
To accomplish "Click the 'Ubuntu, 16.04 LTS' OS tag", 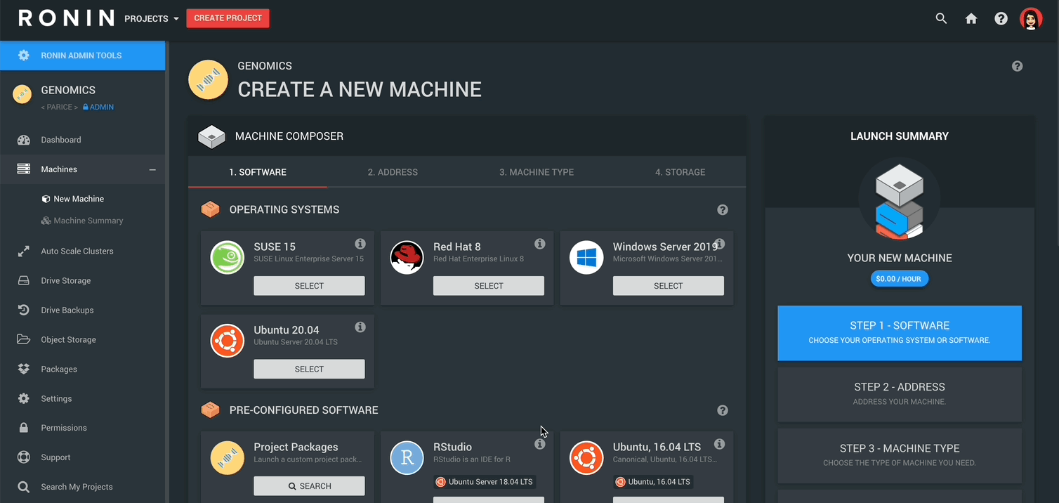I will pyautogui.click(x=653, y=482).
